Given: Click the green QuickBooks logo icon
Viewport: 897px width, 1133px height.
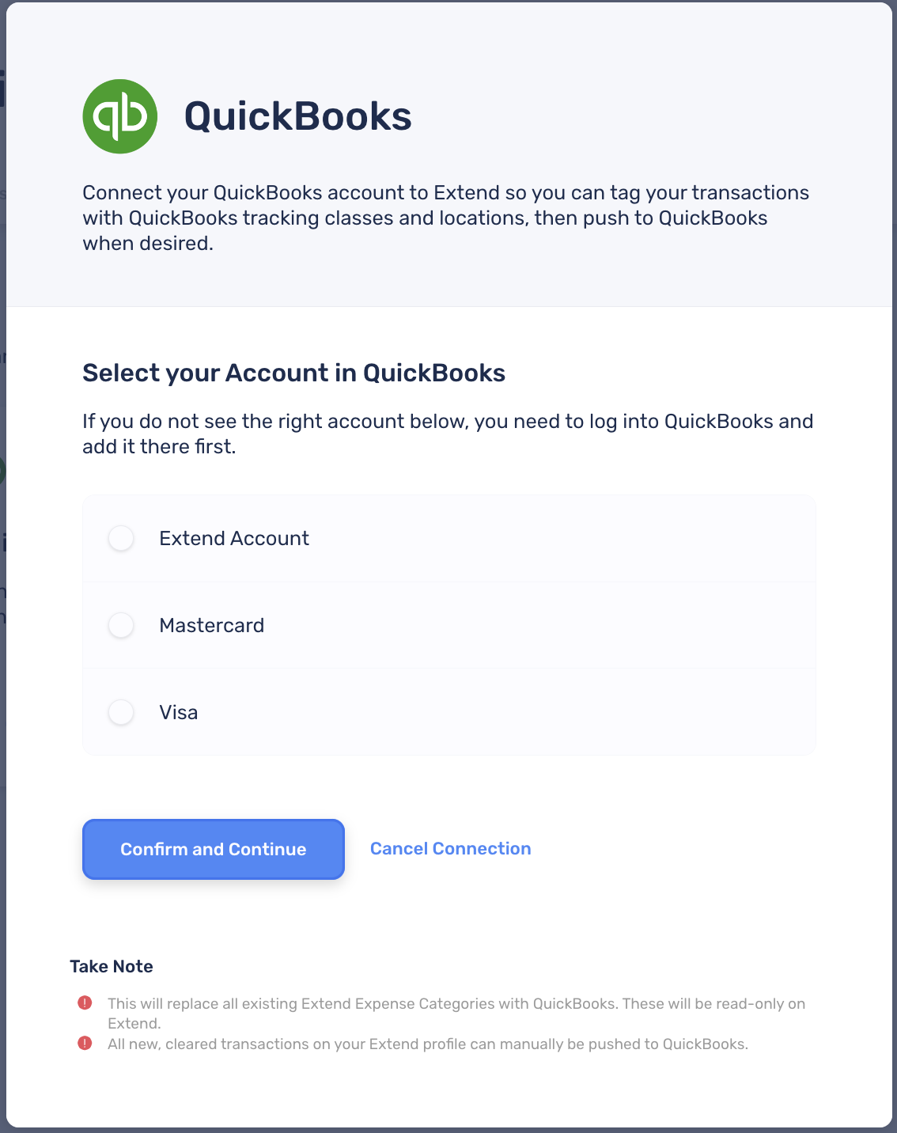Looking at the screenshot, I should (x=120, y=116).
